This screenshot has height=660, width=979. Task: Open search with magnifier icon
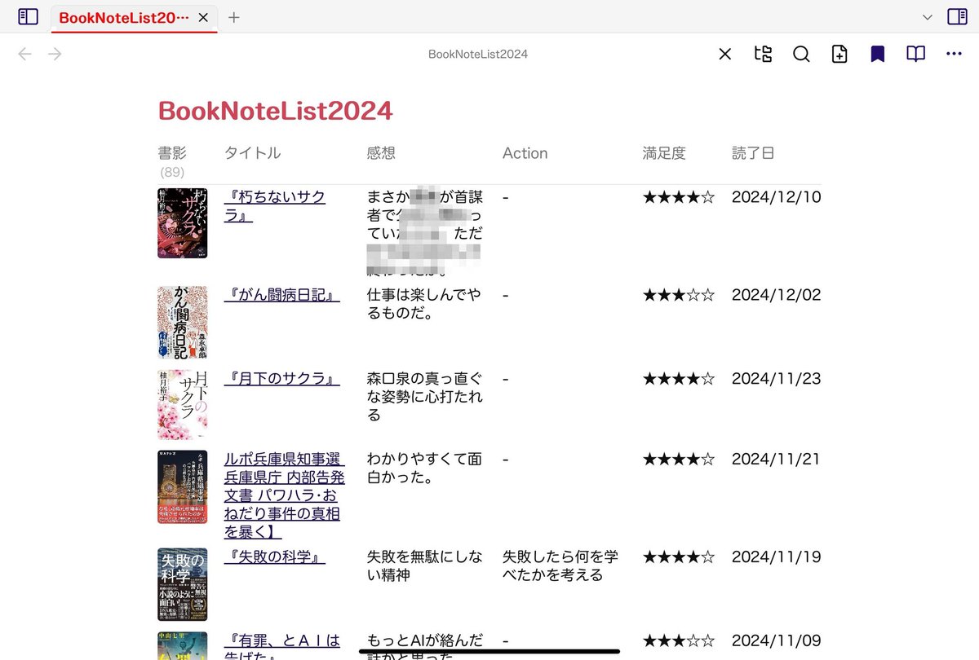pos(801,54)
